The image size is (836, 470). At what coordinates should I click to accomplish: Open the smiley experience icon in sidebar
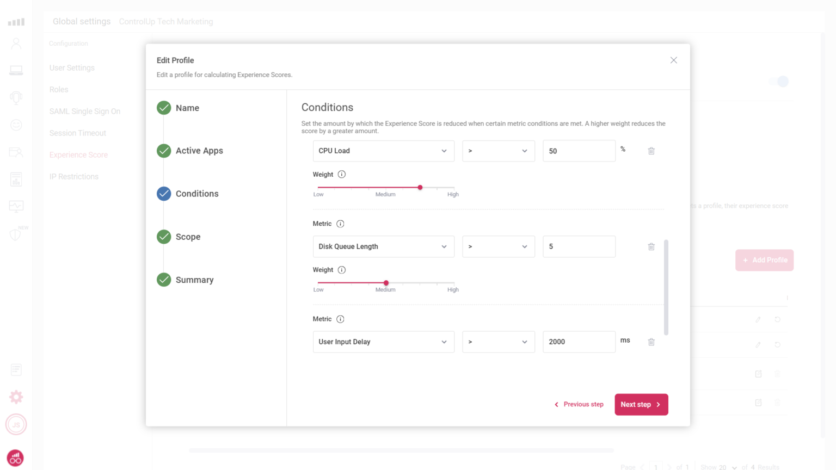coord(16,125)
